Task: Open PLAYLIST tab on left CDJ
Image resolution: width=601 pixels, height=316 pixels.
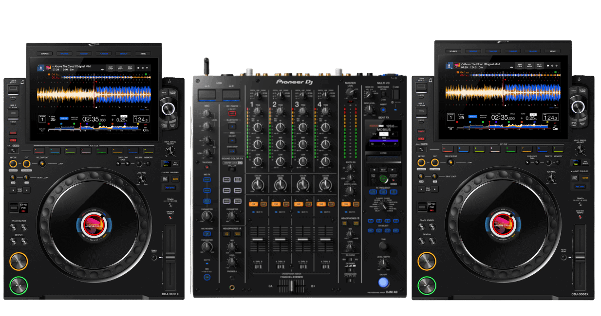Action: pyautogui.click(x=104, y=53)
